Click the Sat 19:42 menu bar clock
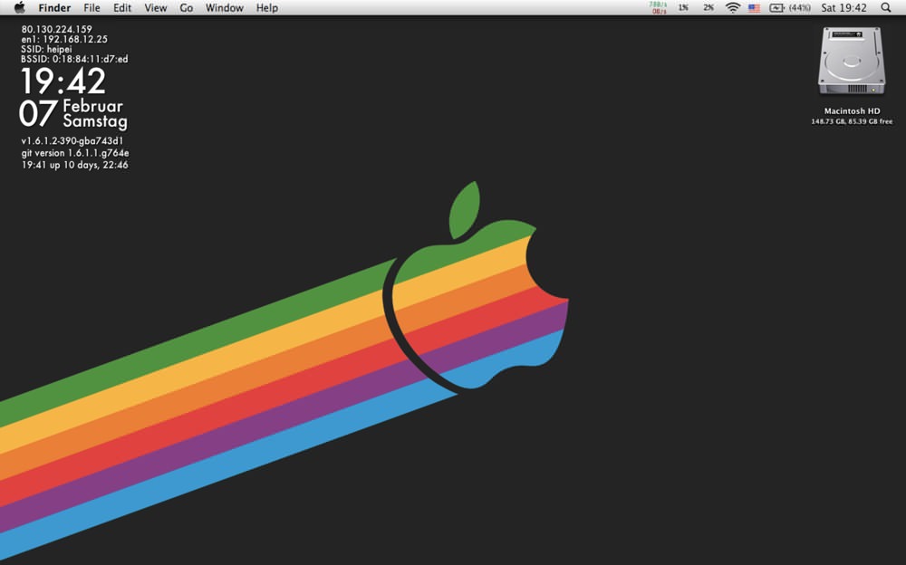Image resolution: width=906 pixels, height=565 pixels. click(x=843, y=7)
